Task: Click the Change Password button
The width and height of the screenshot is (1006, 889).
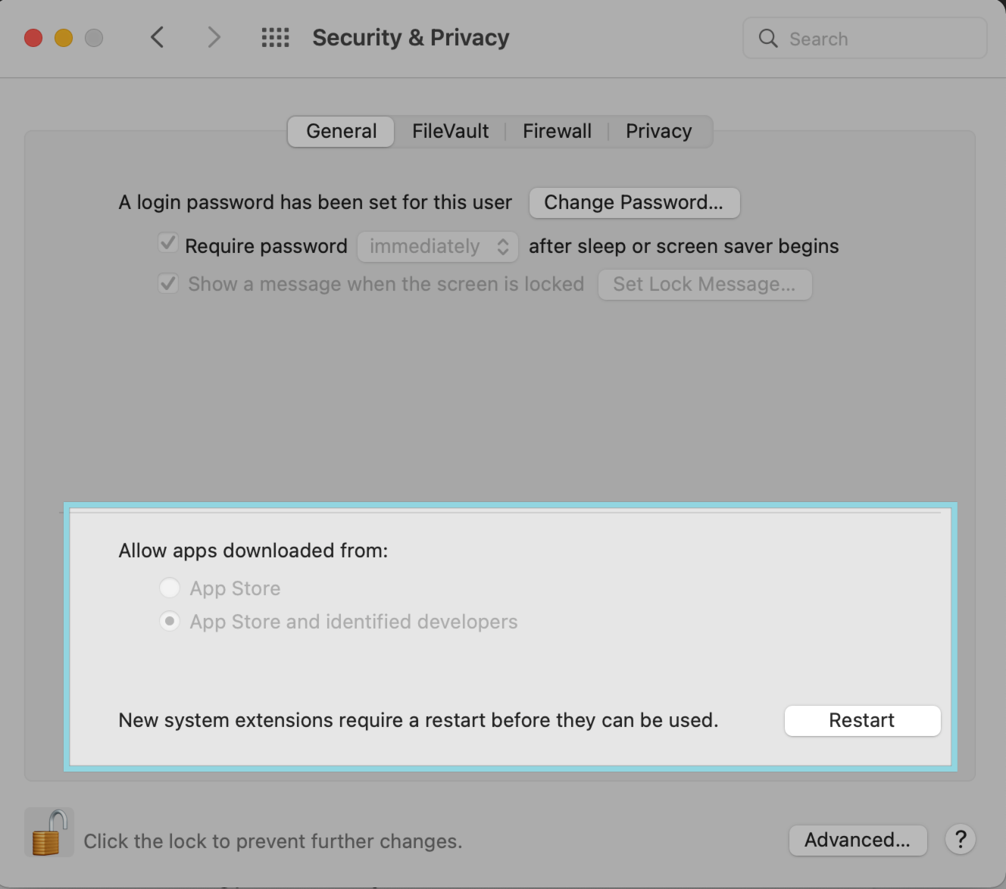Action: pyautogui.click(x=633, y=203)
